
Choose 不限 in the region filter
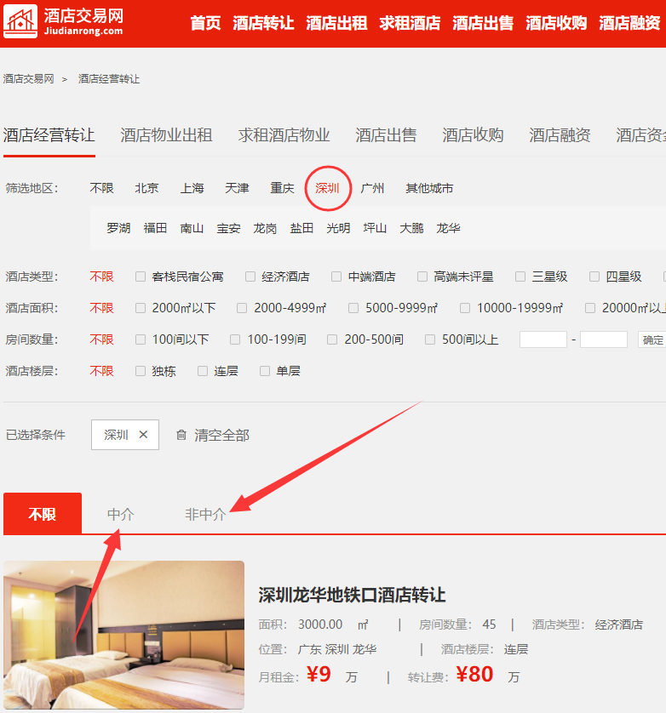click(x=101, y=188)
